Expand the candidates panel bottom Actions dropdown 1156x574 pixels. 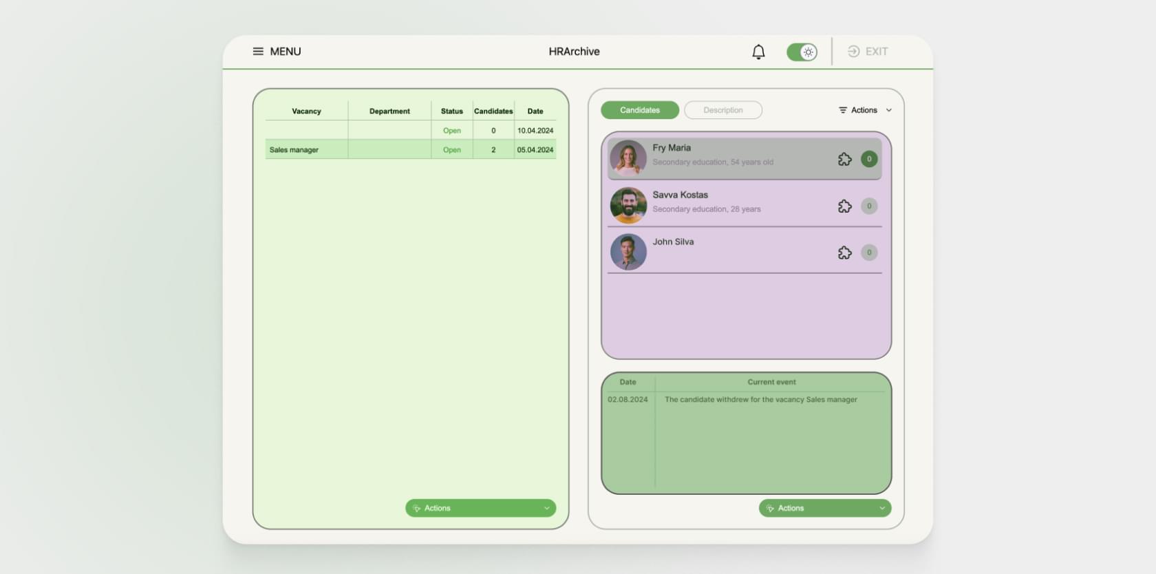pyautogui.click(x=824, y=508)
